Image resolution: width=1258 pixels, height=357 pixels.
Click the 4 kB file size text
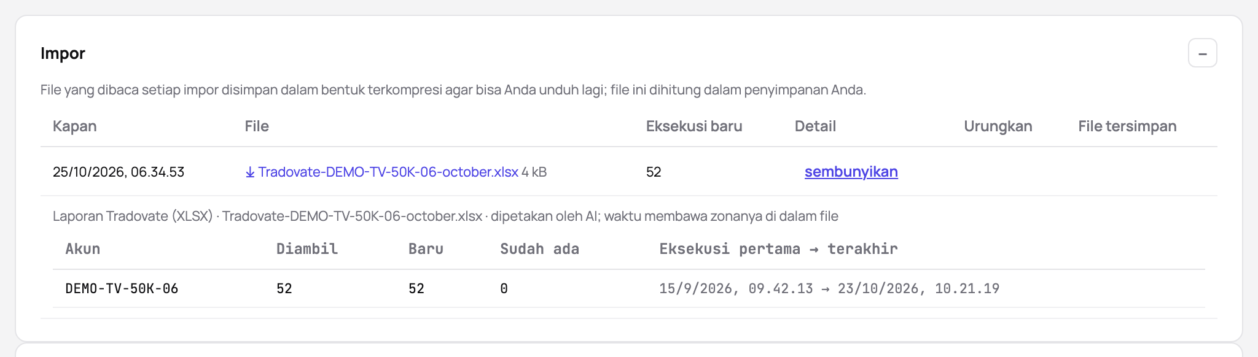tap(534, 172)
